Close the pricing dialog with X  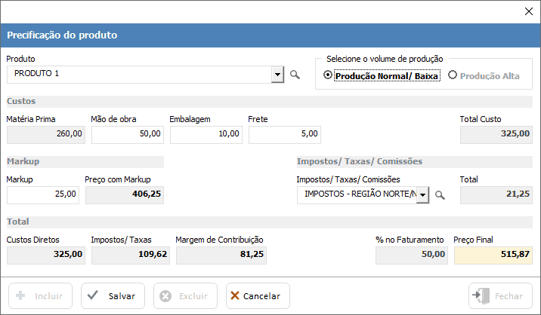(x=529, y=11)
